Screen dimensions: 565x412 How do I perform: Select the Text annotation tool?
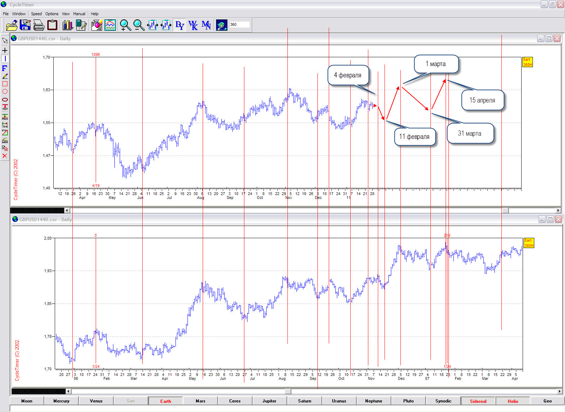click(x=5, y=107)
